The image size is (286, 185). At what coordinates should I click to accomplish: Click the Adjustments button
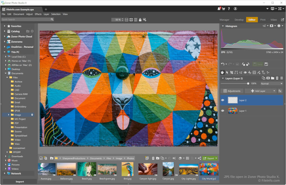coord(231,91)
